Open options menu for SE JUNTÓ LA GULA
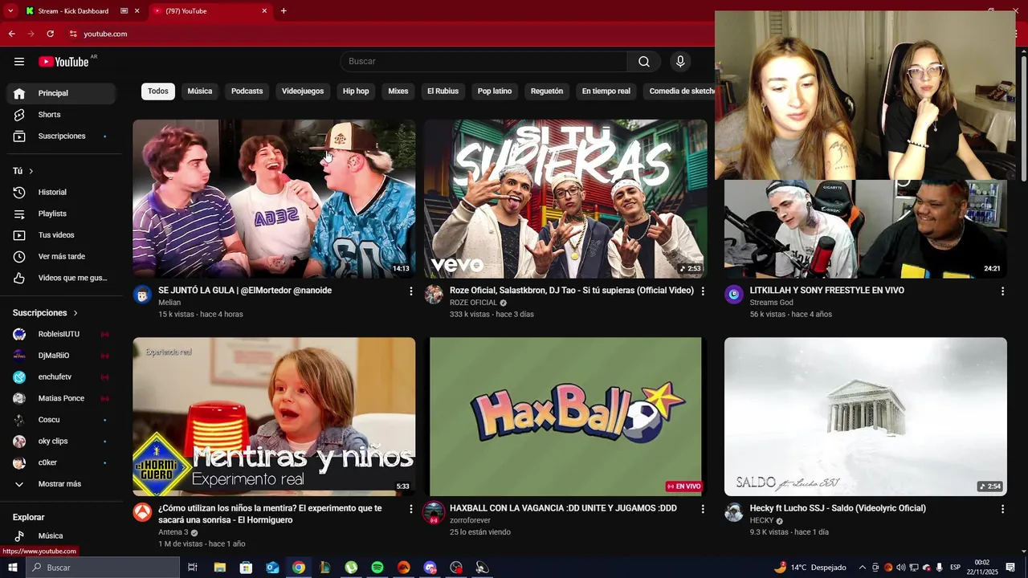This screenshot has height=578, width=1028. pyautogui.click(x=411, y=291)
